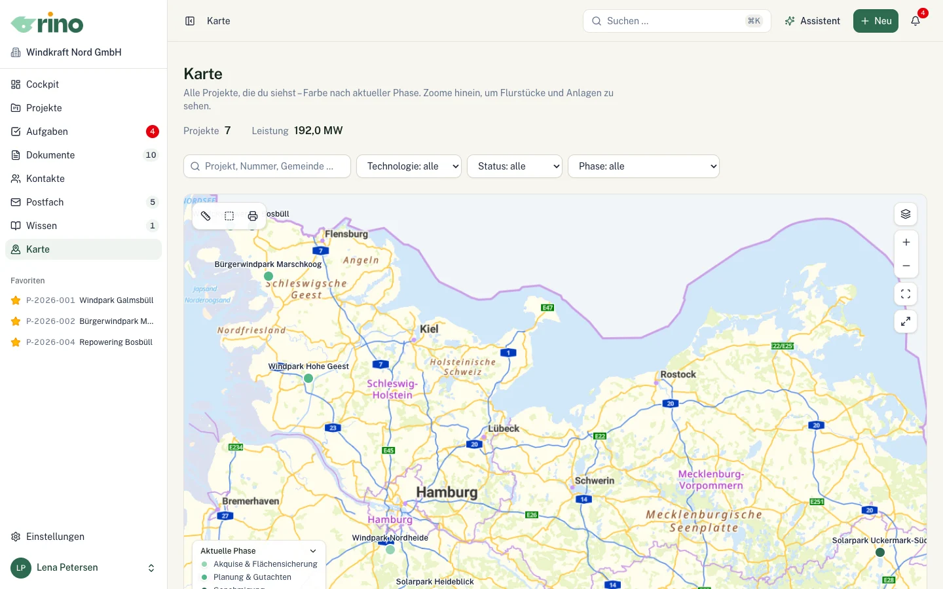Image resolution: width=943 pixels, height=589 pixels.
Task: Go to Projekte in the sidebar
Action: point(83,108)
